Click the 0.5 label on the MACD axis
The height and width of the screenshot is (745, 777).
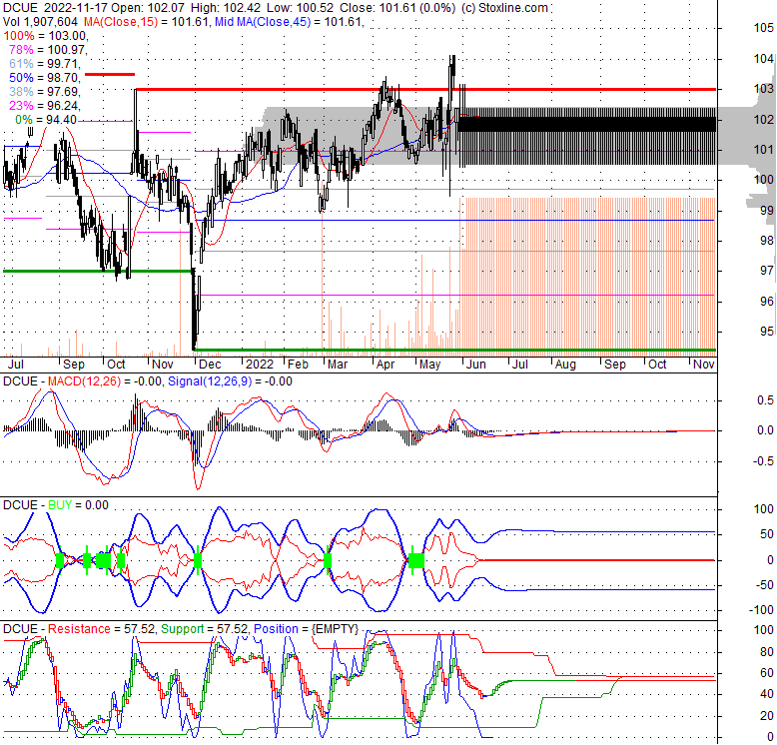pyautogui.click(x=765, y=400)
